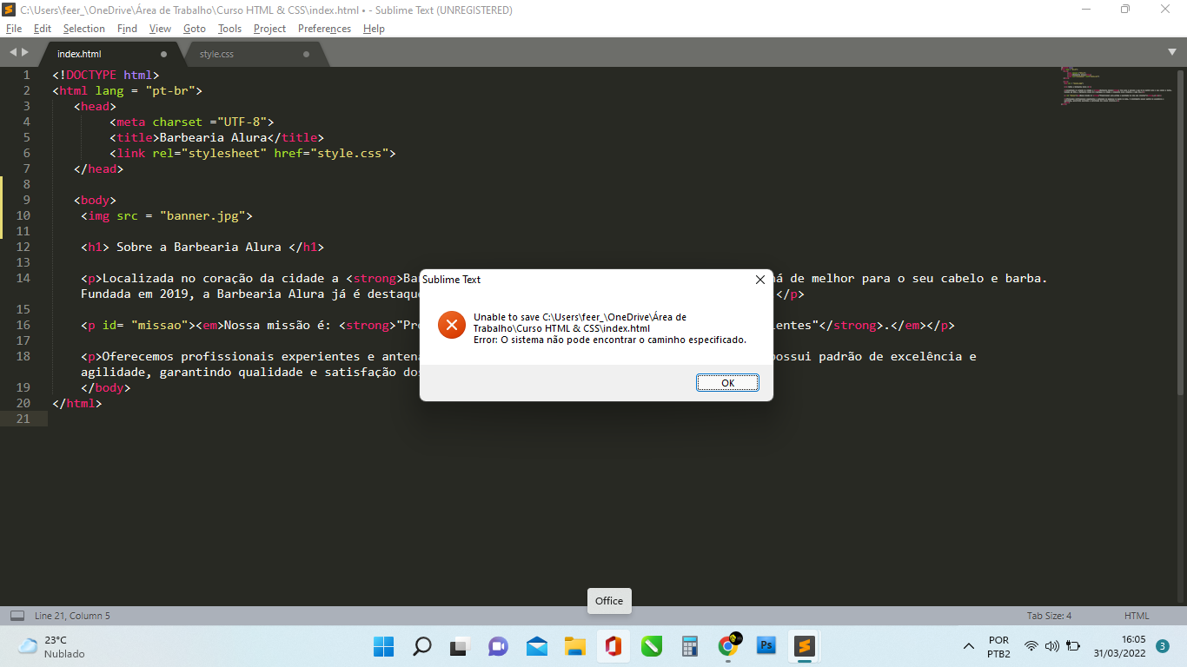Open the Office app on taskbar
The height and width of the screenshot is (667, 1187).
coord(613,646)
